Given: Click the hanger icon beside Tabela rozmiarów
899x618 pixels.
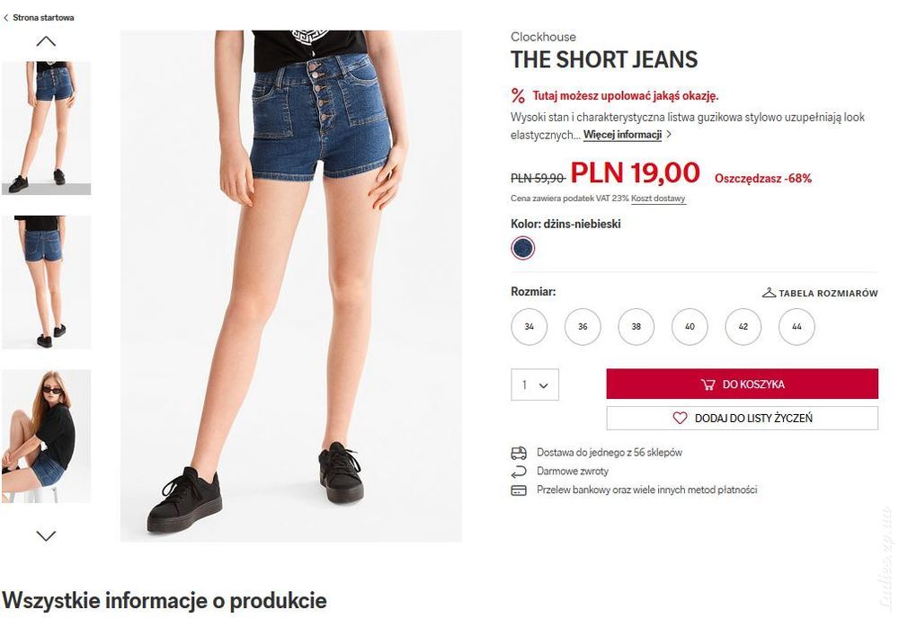Looking at the screenshot, I should [x=769, y=293].
